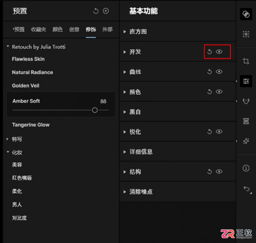Switch to the 外部 tab
256x243 pixels.
(x=108, y=30)
